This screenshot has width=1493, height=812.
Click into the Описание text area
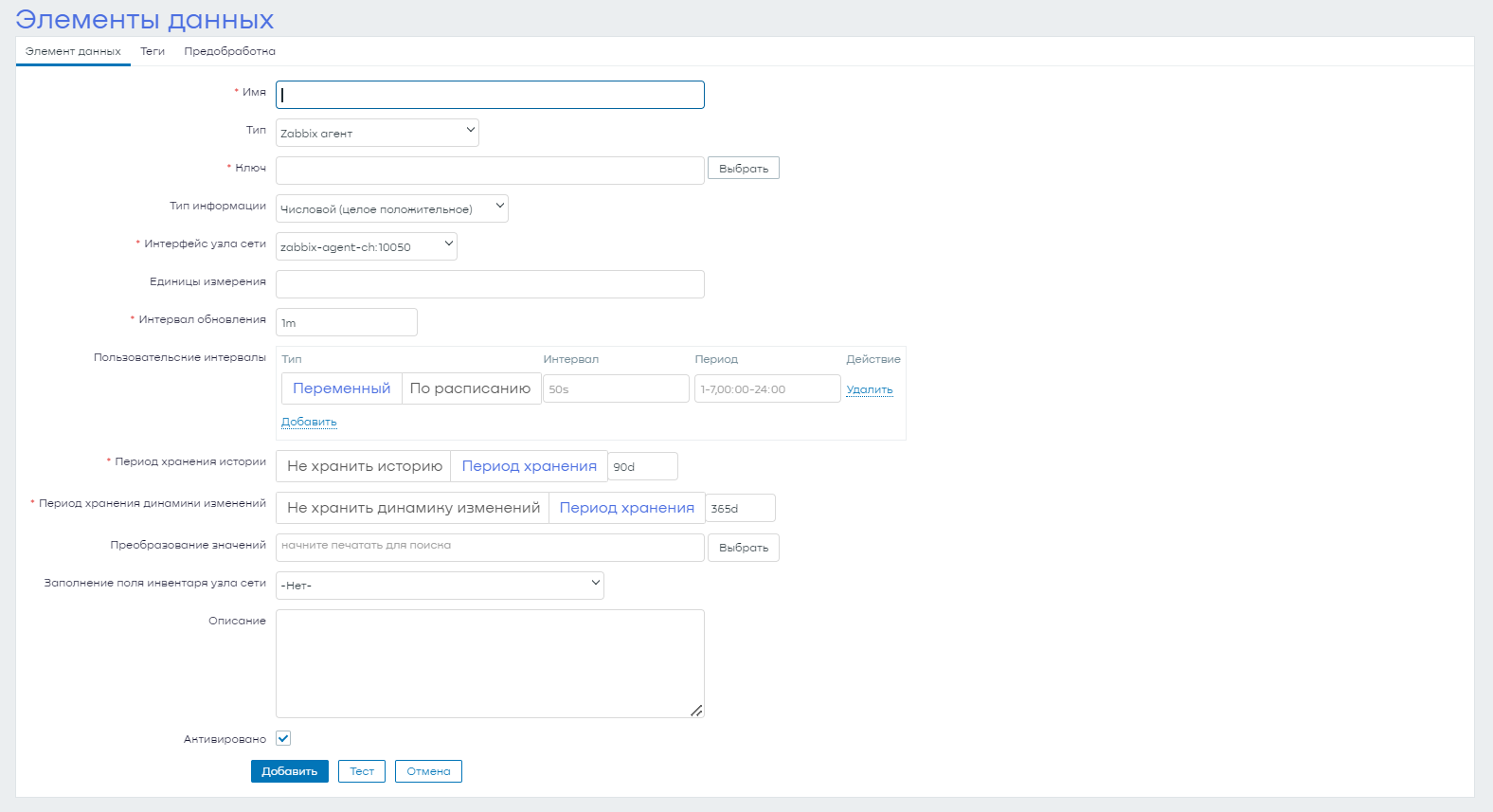point(490,663)
